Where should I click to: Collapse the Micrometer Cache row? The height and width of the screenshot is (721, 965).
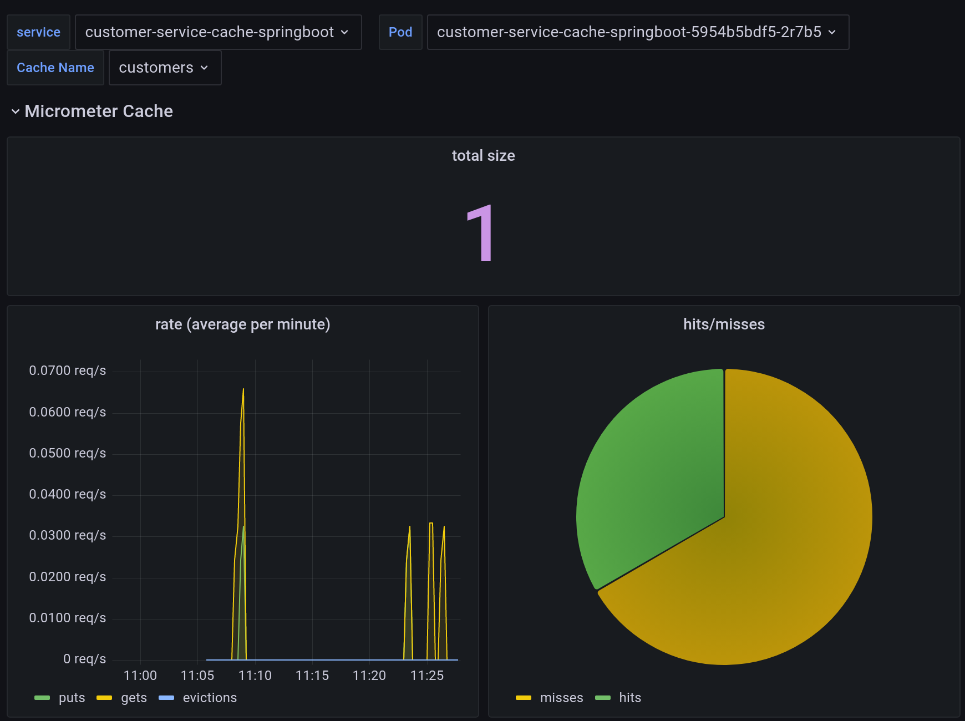tap(92, 111)
